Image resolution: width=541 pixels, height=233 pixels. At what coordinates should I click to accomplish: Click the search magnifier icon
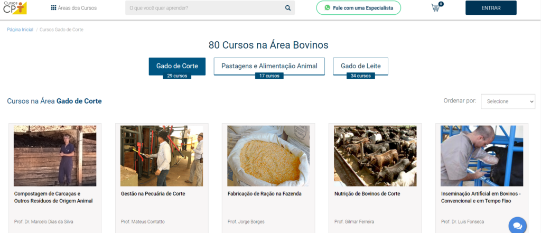point(288,8)
